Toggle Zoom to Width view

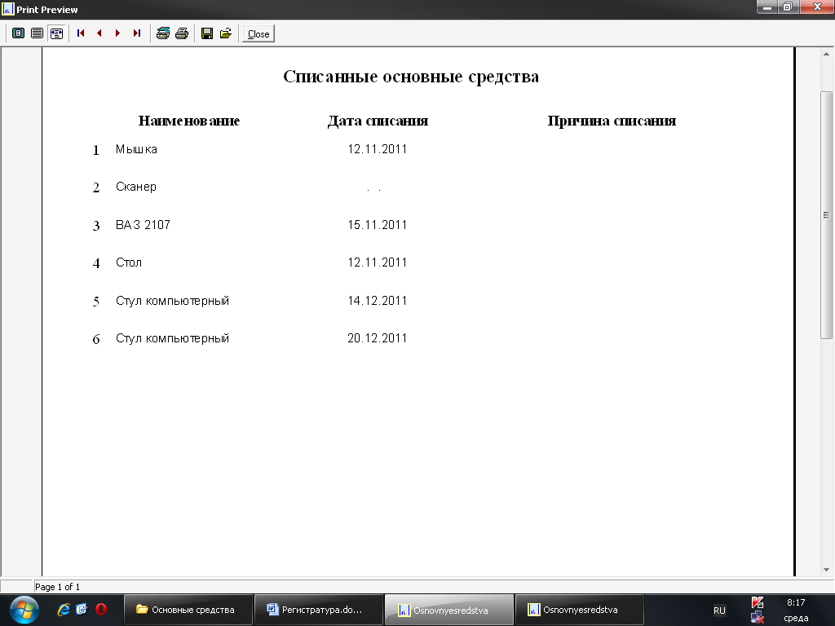[56, 33]
